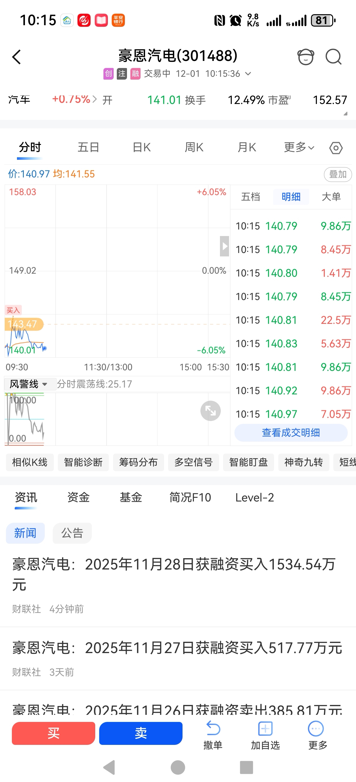The width and height of the screenshot is (356, 782).
Task: Open the 筹码分布 tool chip
Action: click(138, 462)
